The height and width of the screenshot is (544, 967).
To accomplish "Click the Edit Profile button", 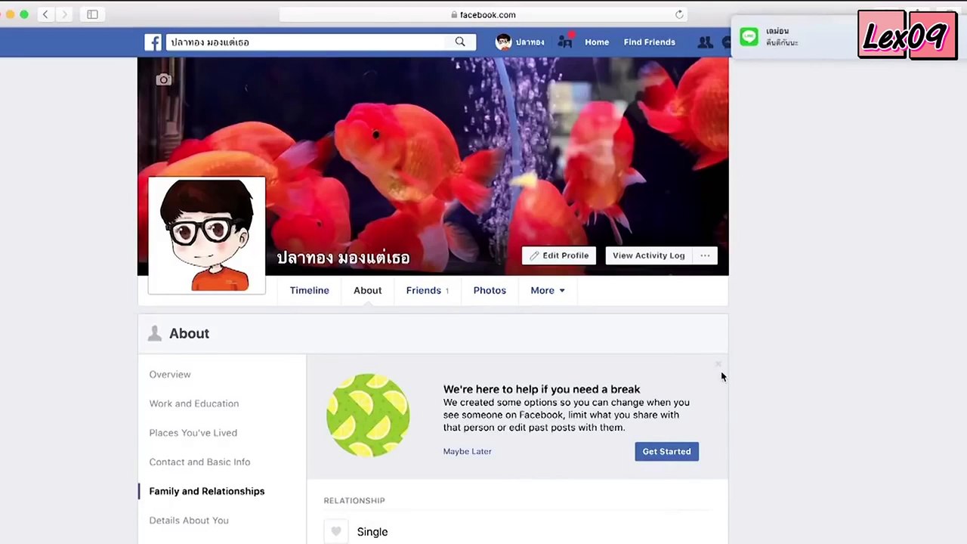I will point(559,255).
